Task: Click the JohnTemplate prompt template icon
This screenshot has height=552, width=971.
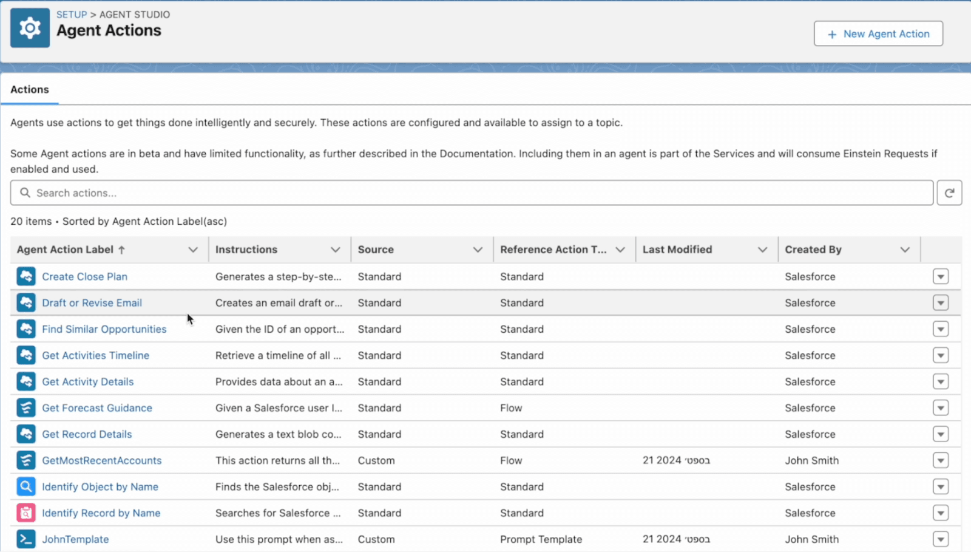Action: (x=26, y=539)
